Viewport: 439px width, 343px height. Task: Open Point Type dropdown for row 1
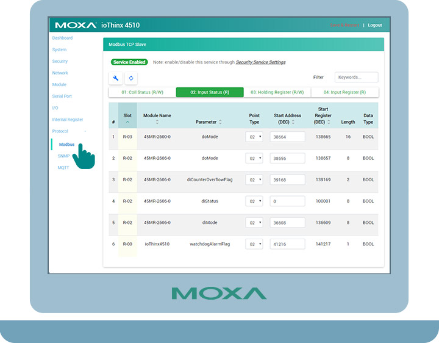(x=254, y=137)
